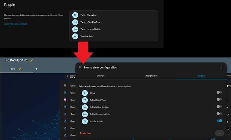Enable visibility for Tablet Lenovo Middle
This screenshot has width=231, height=140.
pos(219,114)
